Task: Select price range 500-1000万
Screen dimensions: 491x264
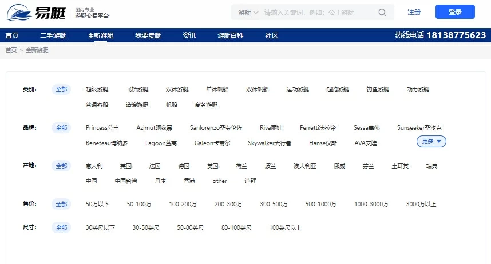Action: (321, 204)
